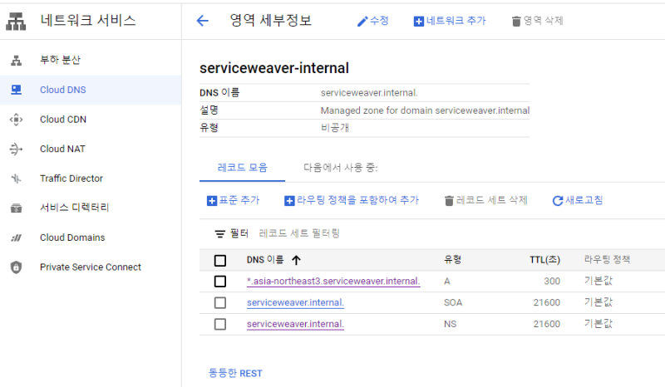Select the SOA record checkbox
665x387 pixels.
point(220,303)
